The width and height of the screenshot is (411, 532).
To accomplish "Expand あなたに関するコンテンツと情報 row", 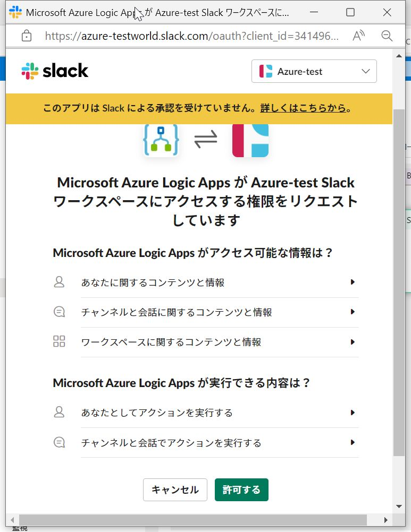I will (x=220, y=282).
